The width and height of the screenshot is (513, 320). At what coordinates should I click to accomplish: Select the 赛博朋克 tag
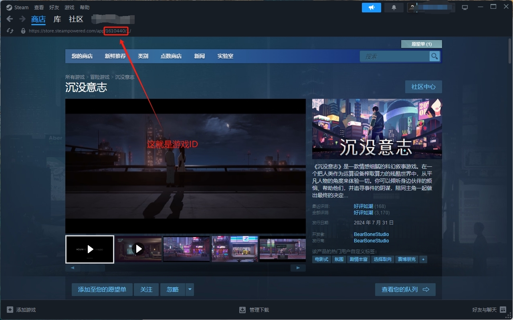(406, 259)
